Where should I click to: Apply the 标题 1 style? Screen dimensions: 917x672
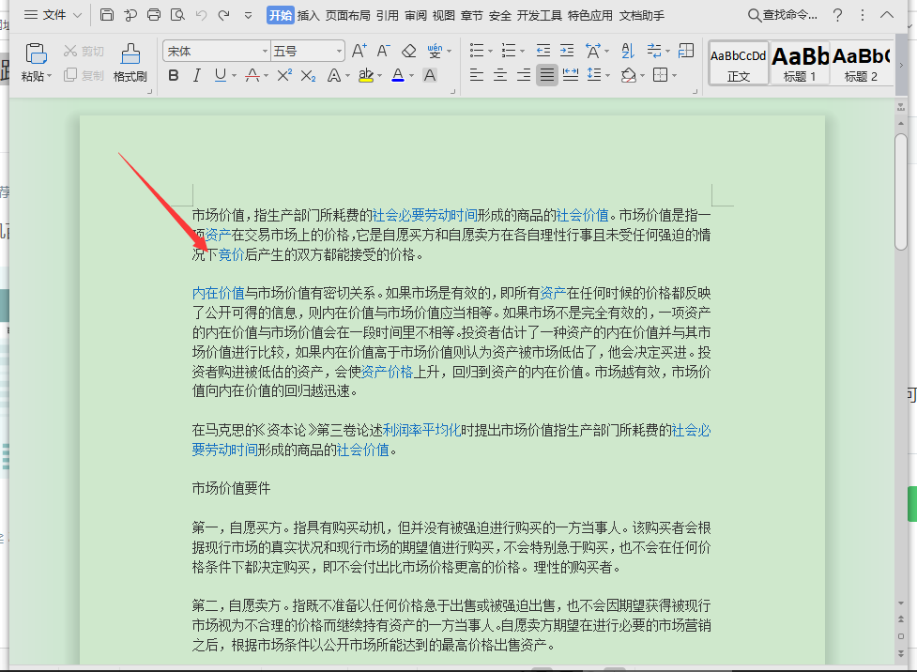[800, 63]
